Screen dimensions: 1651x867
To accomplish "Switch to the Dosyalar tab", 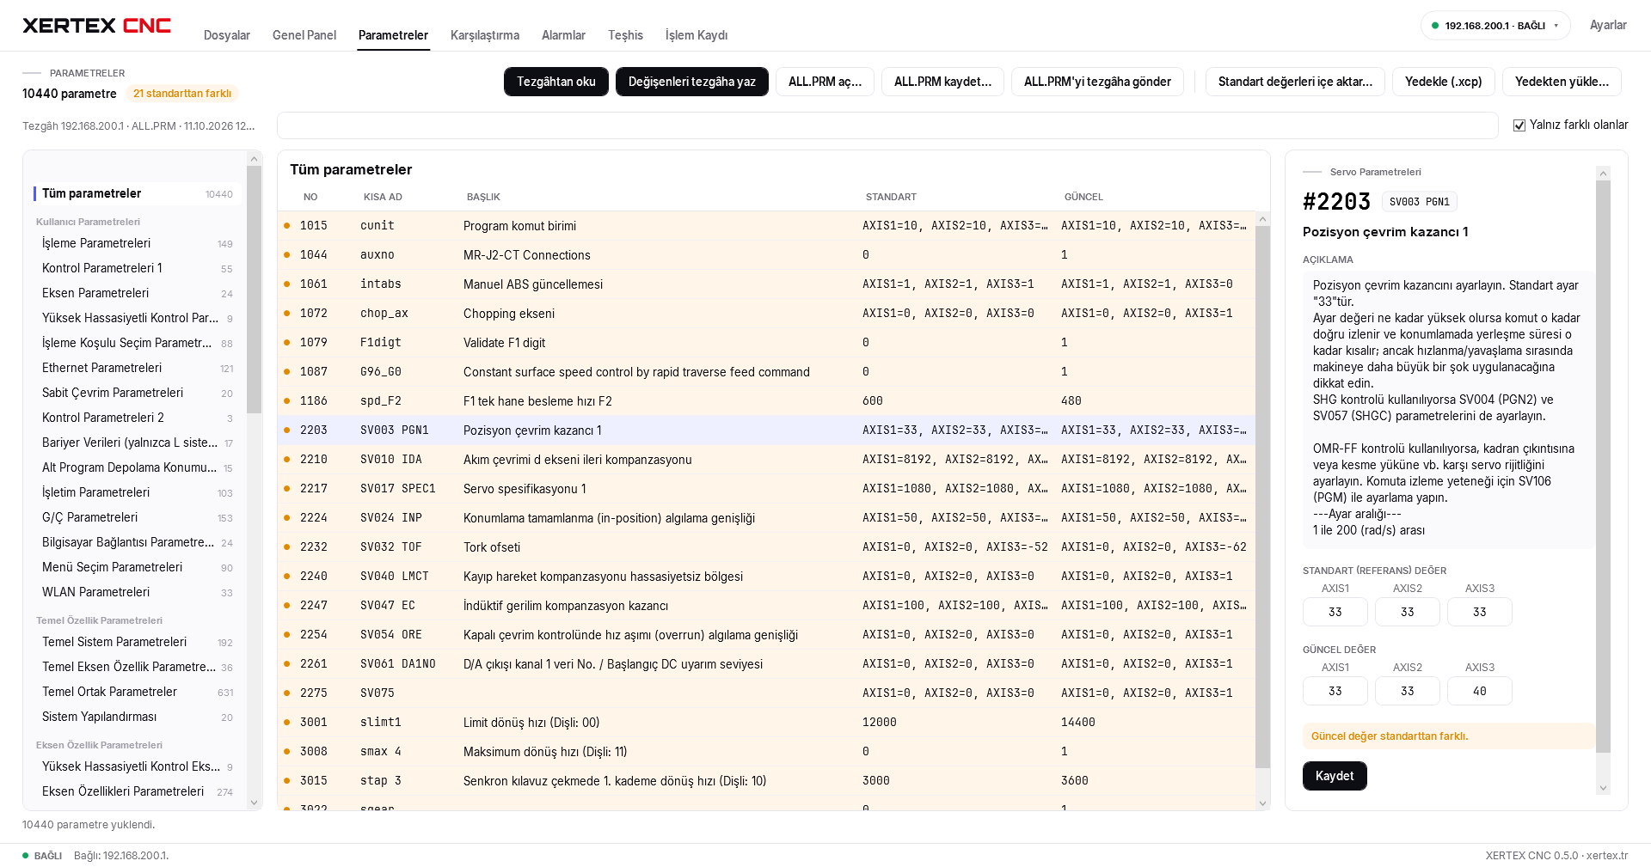I will pos(227,35).
